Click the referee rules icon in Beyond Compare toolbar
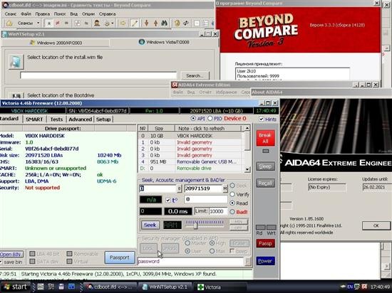This screenshot has width=392, height=293. [97, 23]
